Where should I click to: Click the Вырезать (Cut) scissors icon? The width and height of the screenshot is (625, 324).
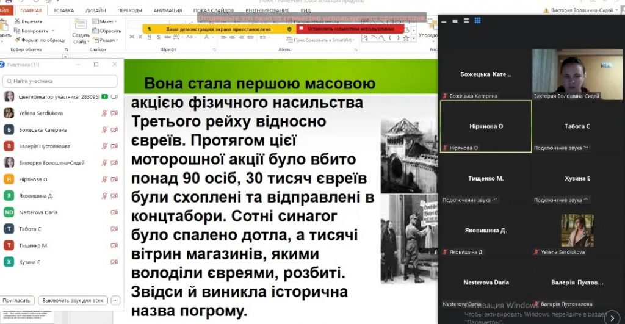coord(16,21)
